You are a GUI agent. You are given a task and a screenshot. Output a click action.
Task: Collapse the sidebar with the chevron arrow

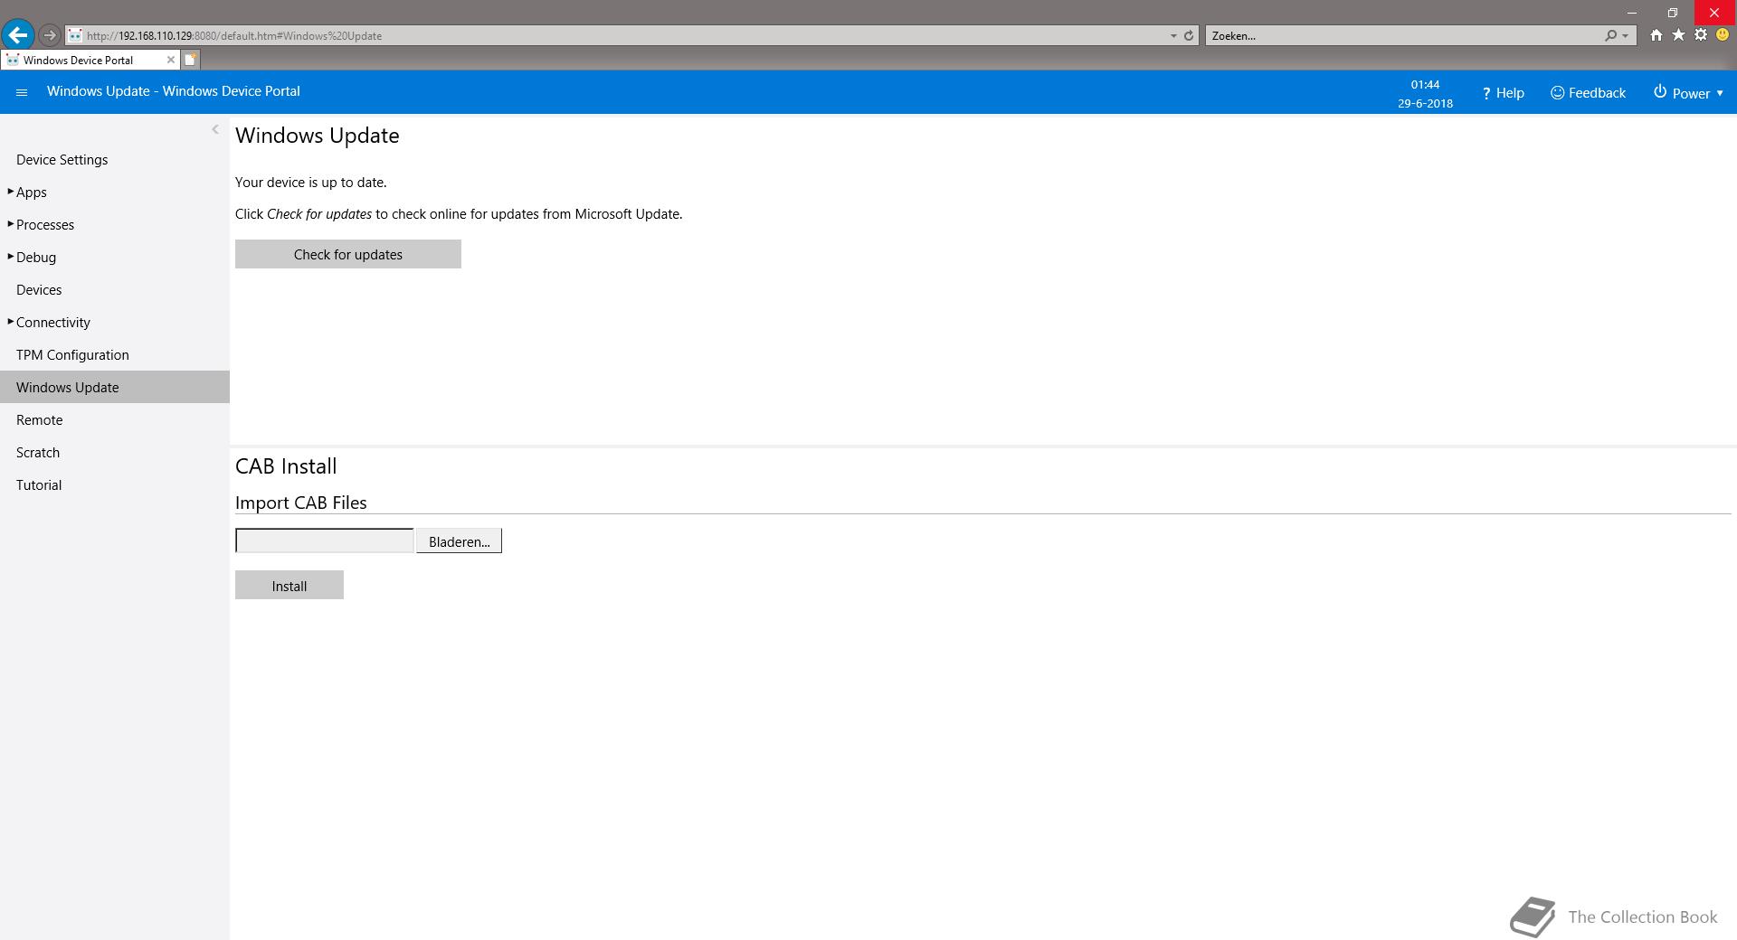(x=215, y=129)
